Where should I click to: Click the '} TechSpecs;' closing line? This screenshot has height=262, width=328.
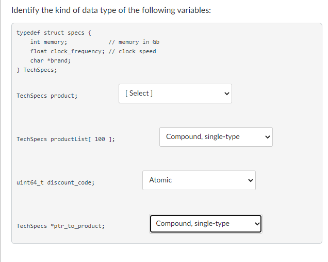point(37,70)
